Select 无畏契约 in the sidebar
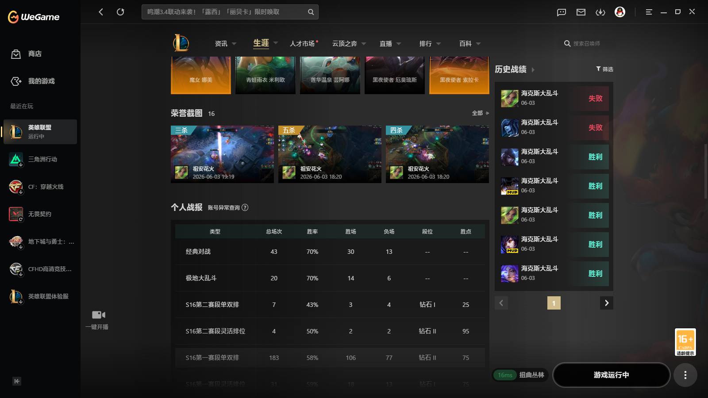This screenshot has height=398, width=708. pyautogui.click(x=40, y=214)
